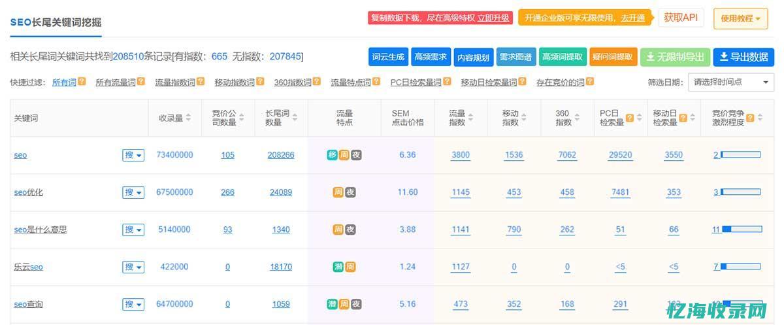Screen dimensions: 784x325
Task: Click help icon next to 流量指数词 filter
Action: pyautogui.click(x=201, y=82)
